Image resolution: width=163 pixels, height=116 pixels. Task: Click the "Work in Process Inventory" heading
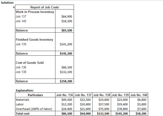pos(35,12)
